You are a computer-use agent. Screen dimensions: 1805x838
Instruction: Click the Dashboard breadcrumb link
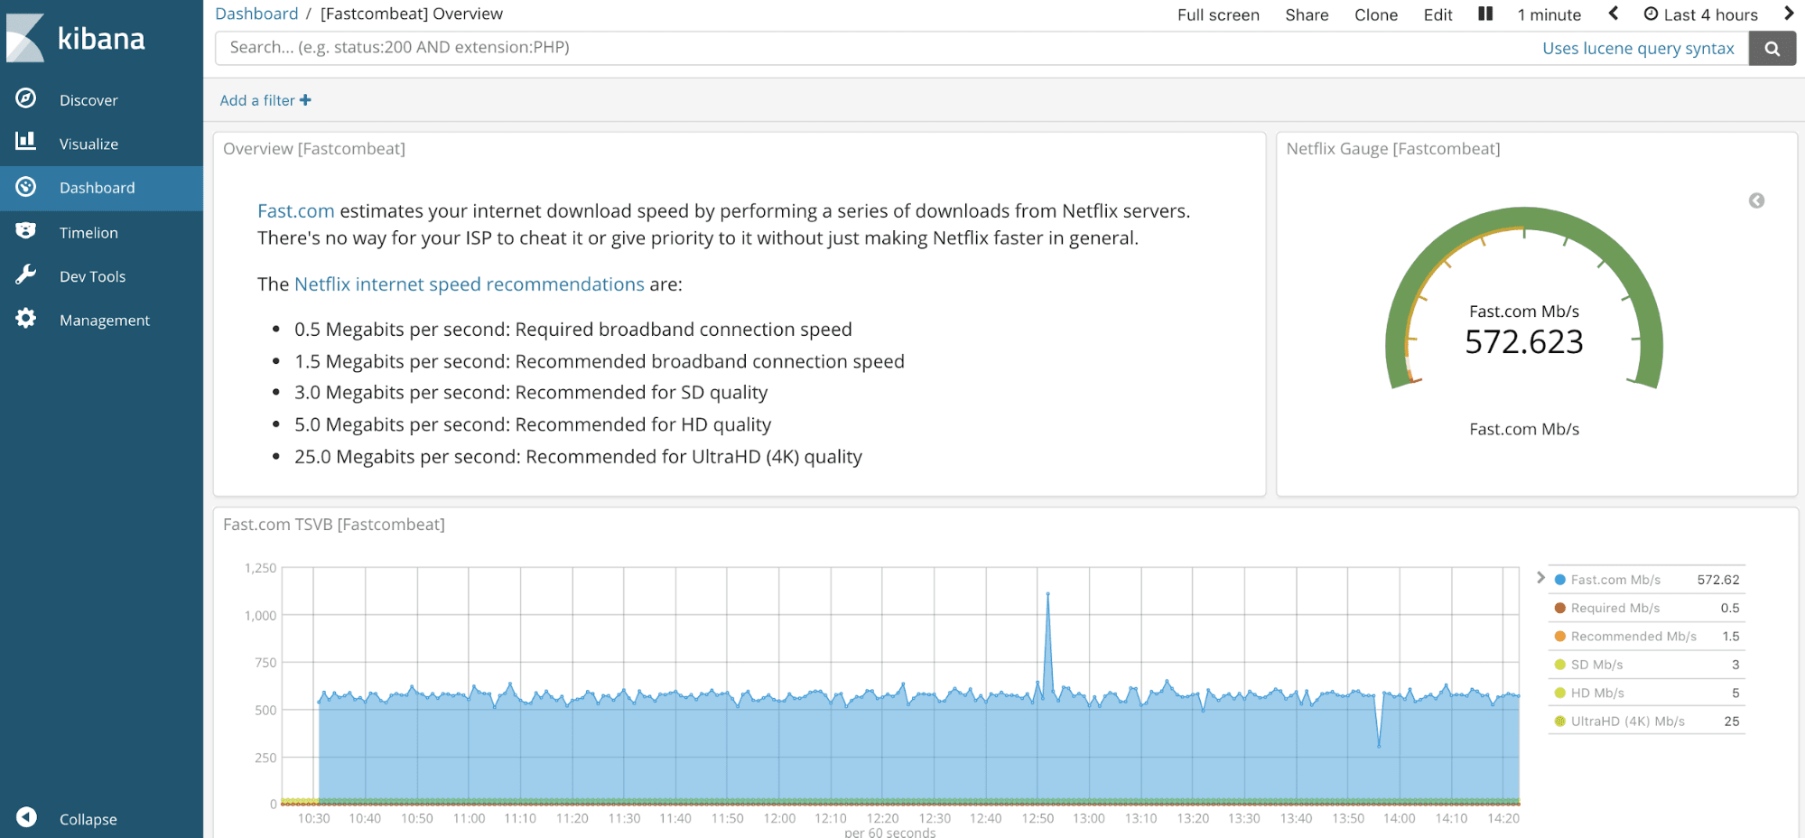pyautogui.click(x=256, y=14)
